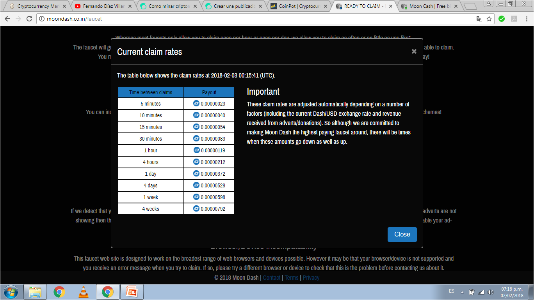Image resolution: width=534 pixels, height=300 pixels.
Task: Click the Chrome user profile icon
Action: [488, 4]
